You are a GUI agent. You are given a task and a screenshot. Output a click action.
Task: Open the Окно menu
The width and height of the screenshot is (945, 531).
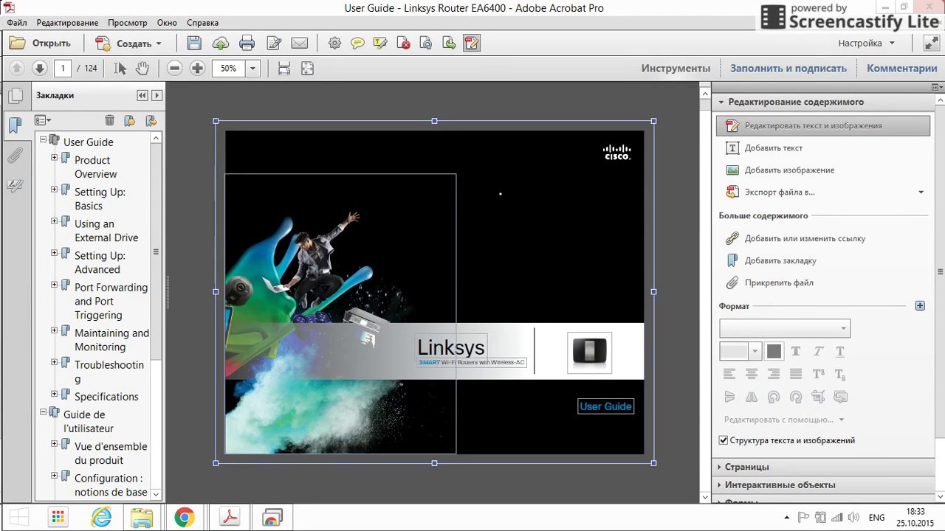click(x=167, y=23)
